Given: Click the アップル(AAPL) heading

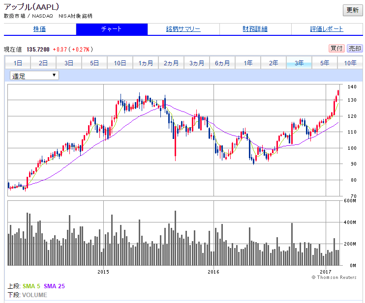Looking at the screenshot, I should tap(31, 7).
